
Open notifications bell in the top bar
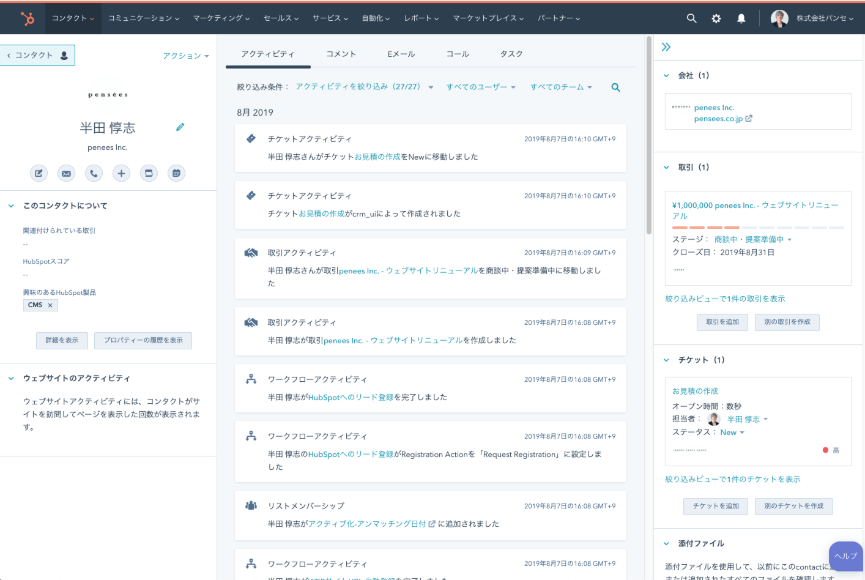point(741,18)
